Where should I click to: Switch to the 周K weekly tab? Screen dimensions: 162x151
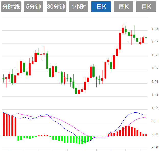[x=124, y=7]
